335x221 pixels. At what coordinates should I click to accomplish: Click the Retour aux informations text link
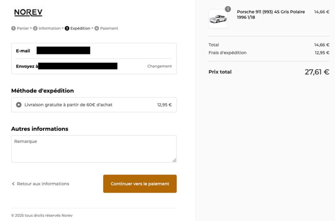click(43, 184)
